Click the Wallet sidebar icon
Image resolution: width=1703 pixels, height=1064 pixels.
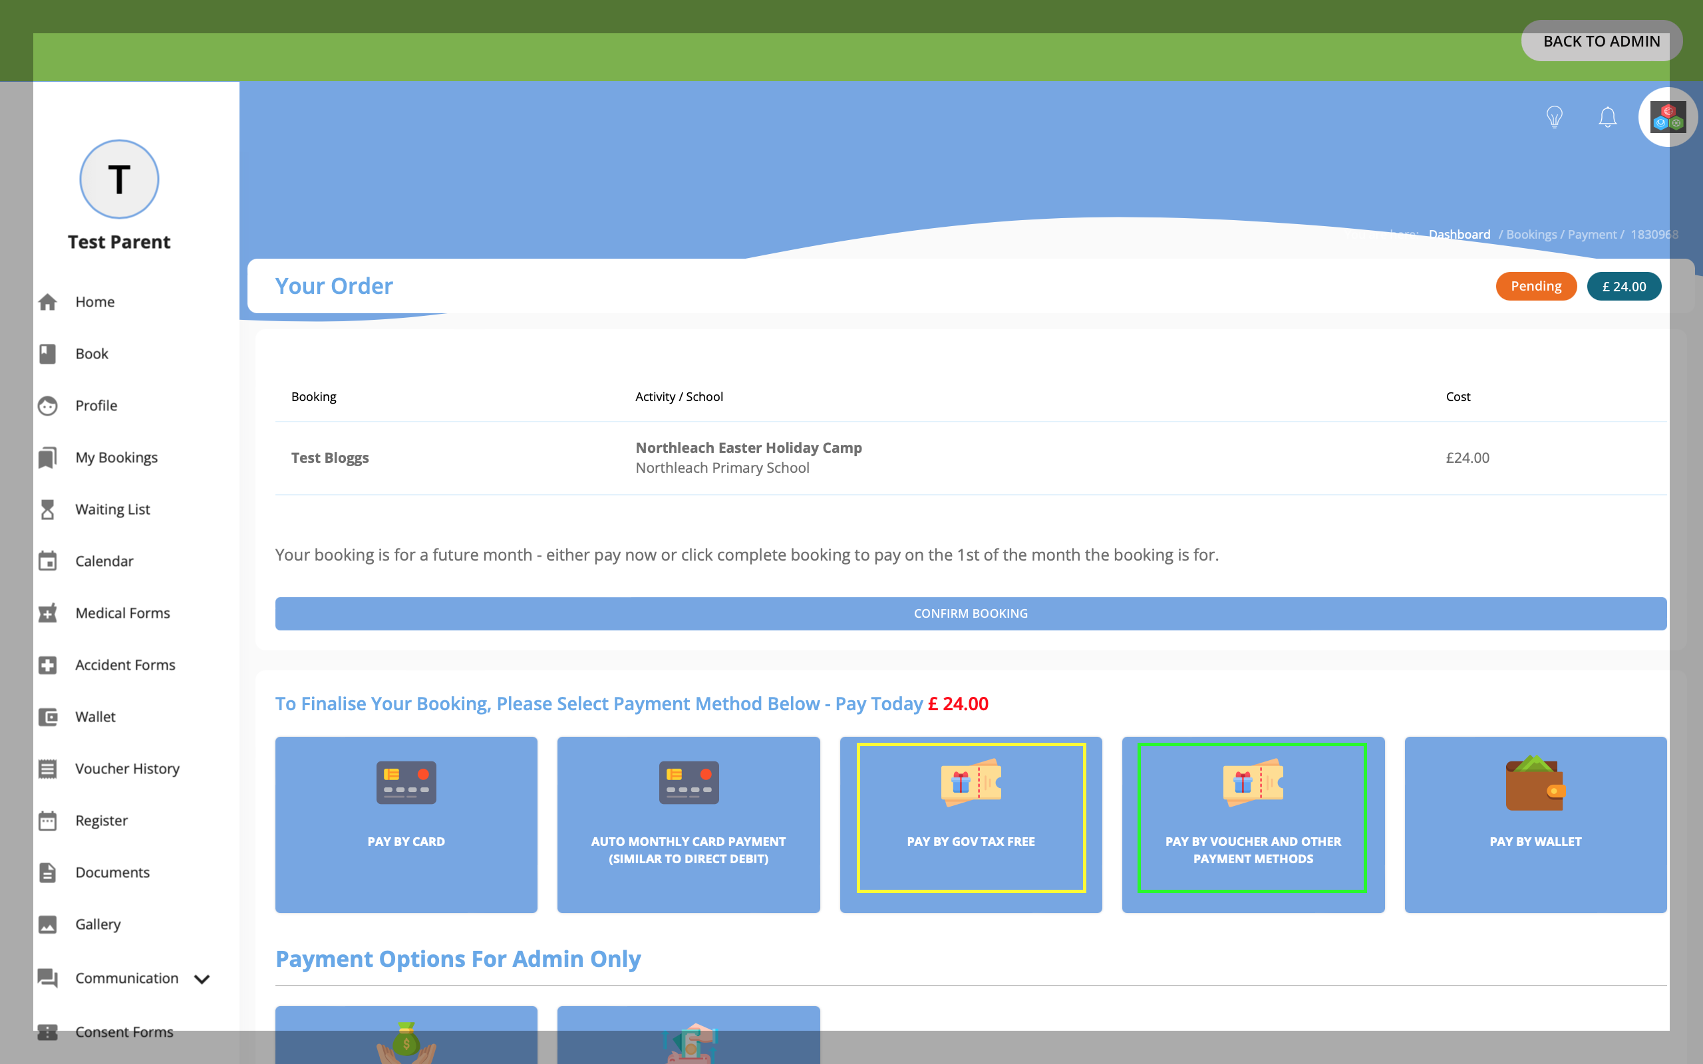[48, 717]
